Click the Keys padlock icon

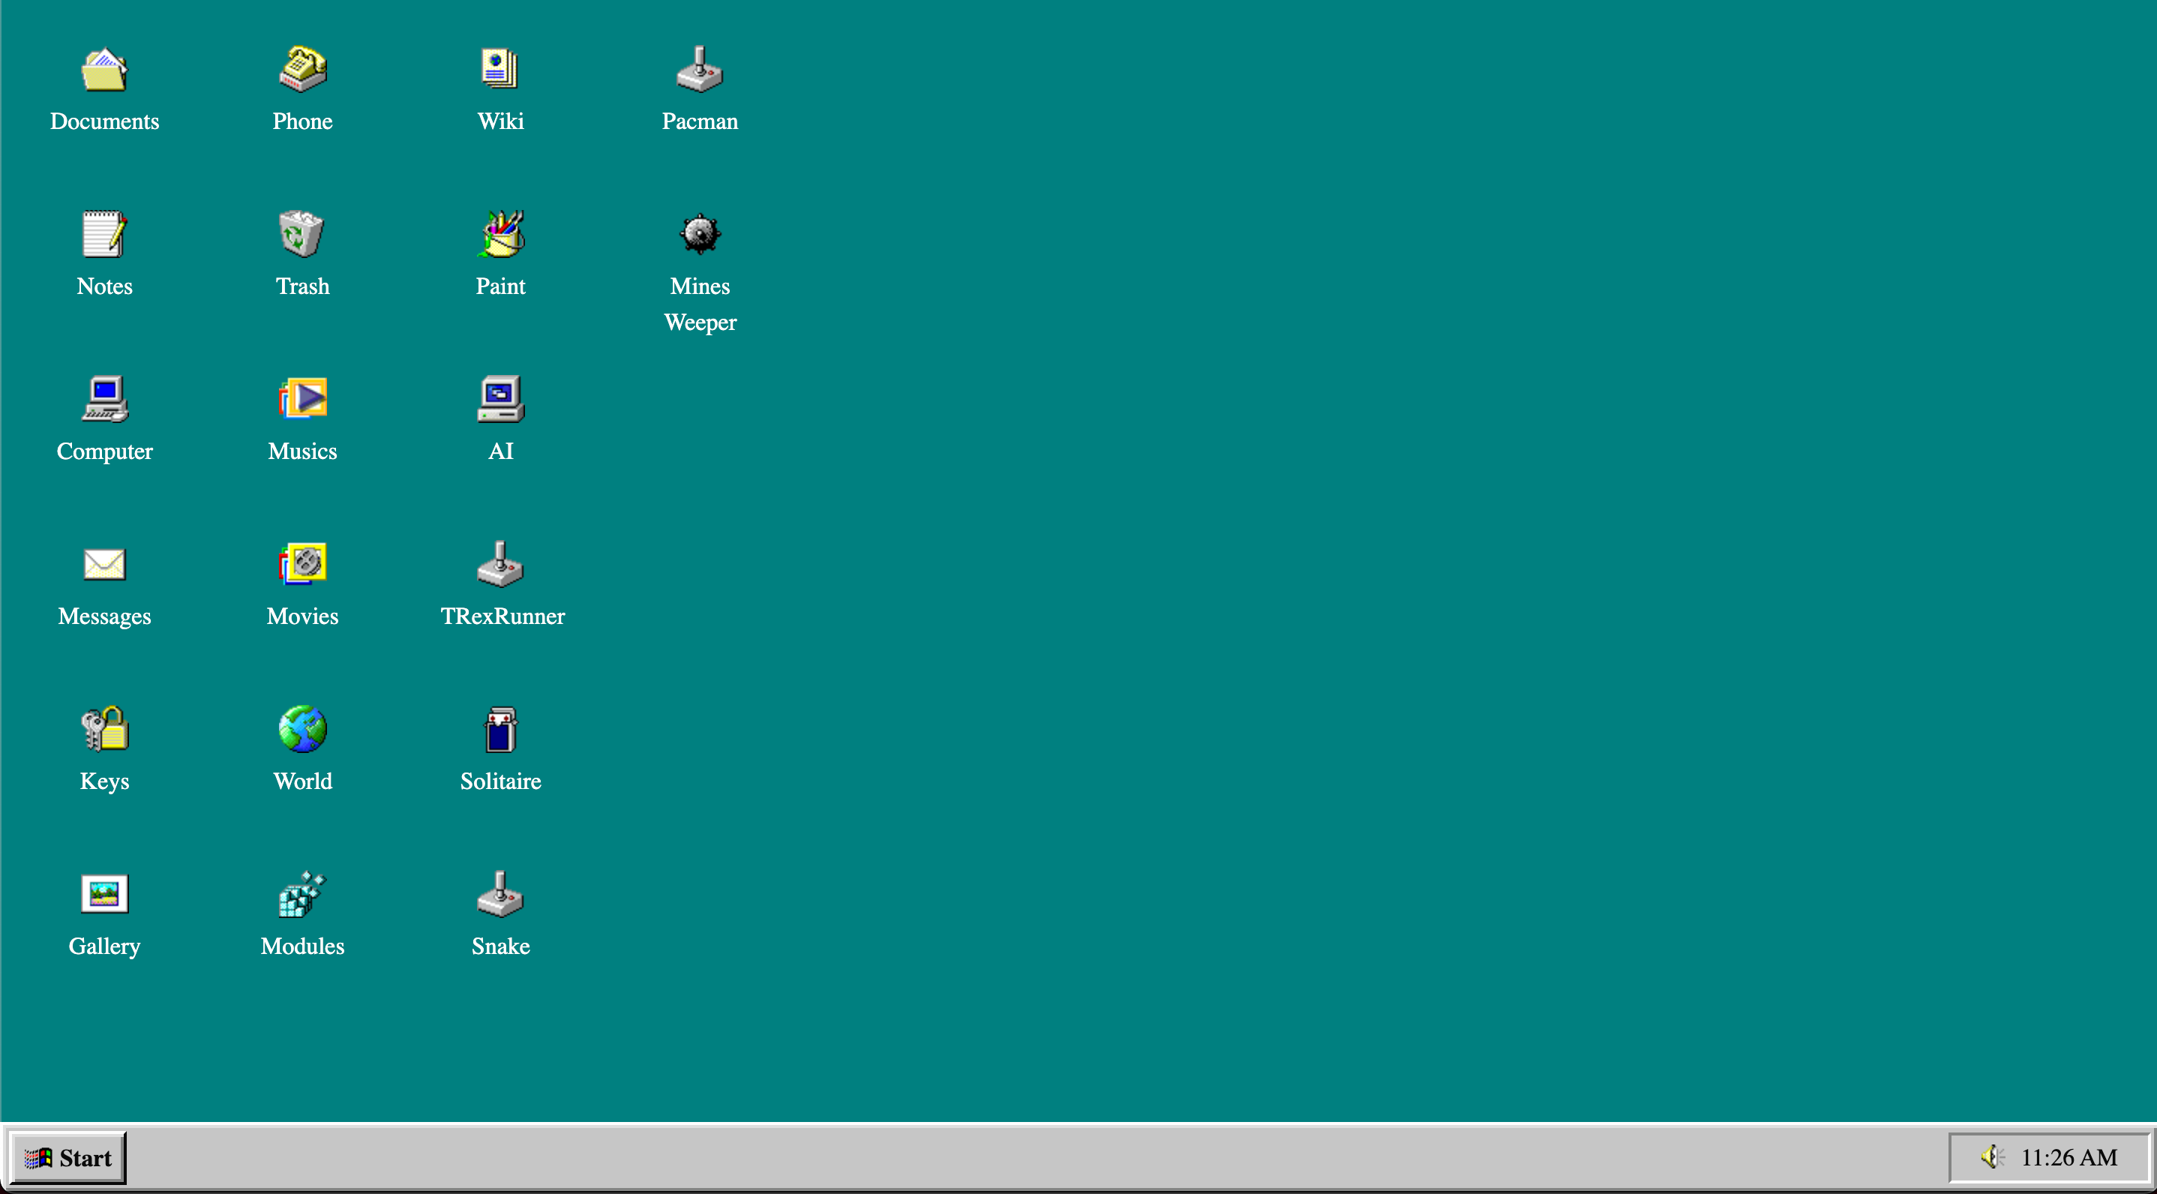click(103, 729)
